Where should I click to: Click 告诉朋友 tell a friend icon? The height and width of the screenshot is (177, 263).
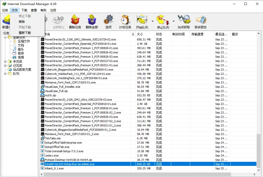tap(201, 20)
